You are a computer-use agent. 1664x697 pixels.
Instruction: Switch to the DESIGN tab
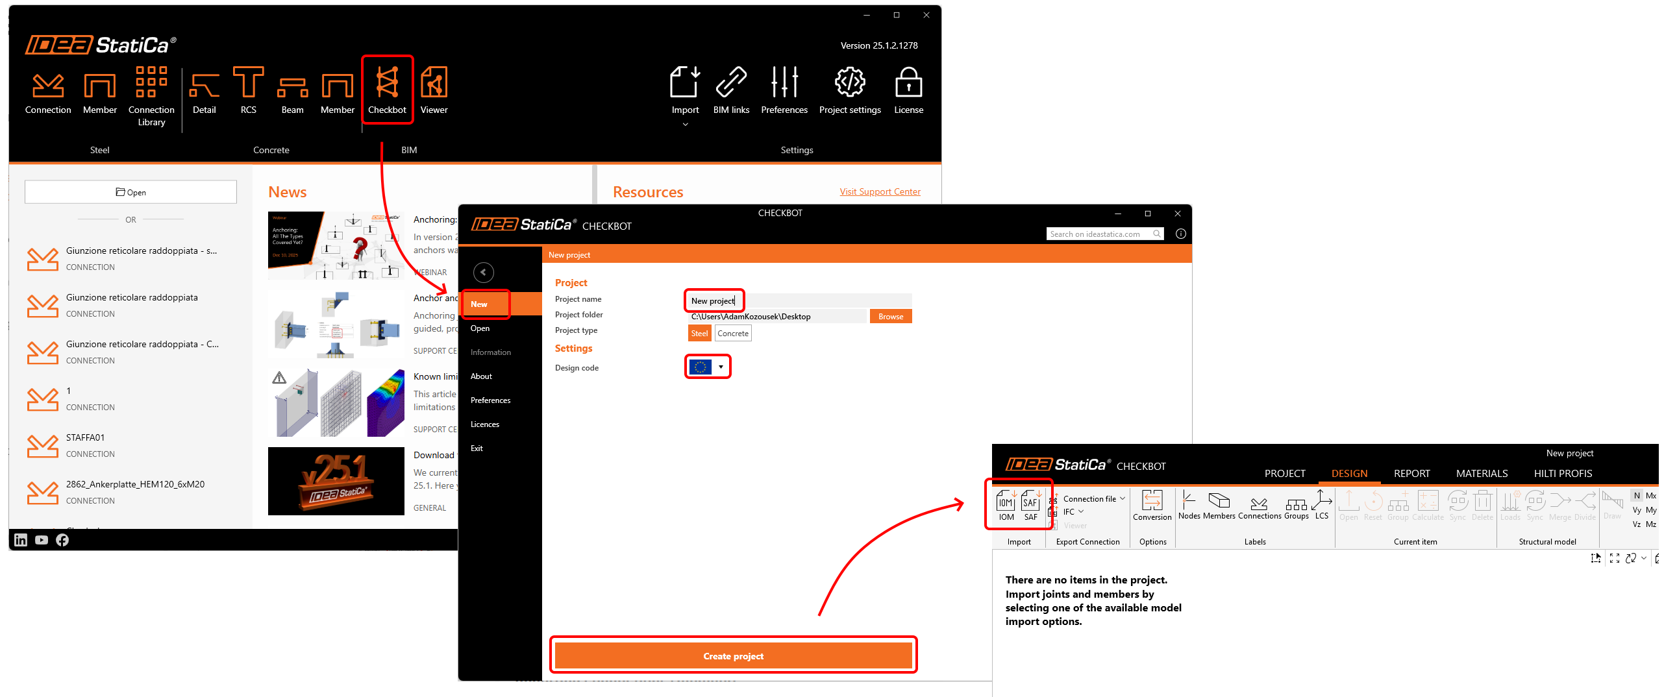(1350, 474)
